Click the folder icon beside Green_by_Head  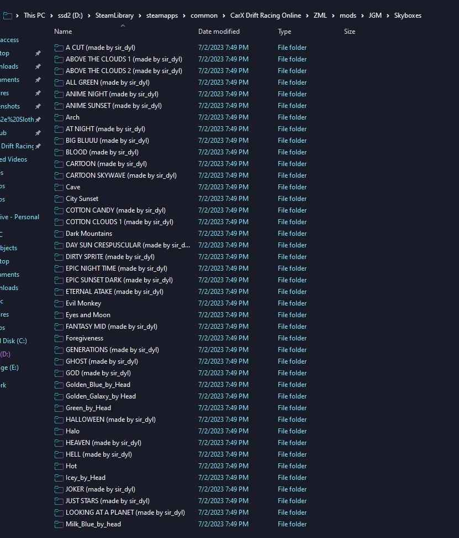point(59,408)
